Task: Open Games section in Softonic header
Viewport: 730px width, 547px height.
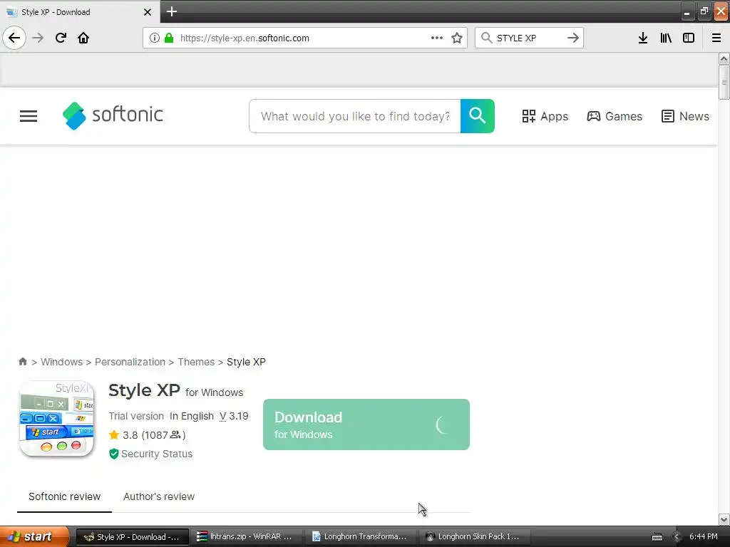Action: click(x=614, y=116)
